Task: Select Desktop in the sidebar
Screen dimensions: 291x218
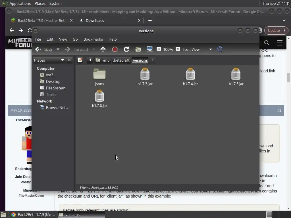Action: [x=54, y=81]
